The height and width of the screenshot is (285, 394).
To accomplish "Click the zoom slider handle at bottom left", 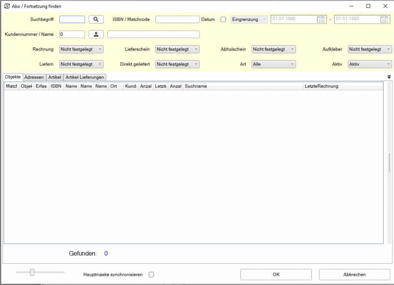I will coord(32,272).
